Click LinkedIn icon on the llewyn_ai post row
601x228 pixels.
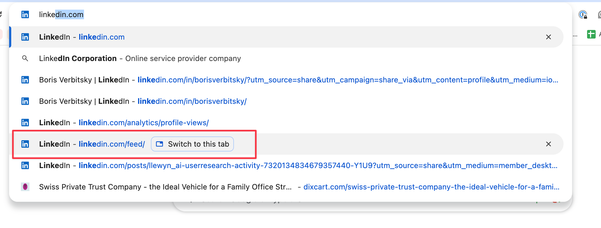click(x=25, y=165)
